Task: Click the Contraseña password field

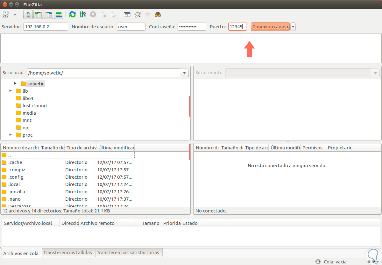Action: tap(192, 27)
